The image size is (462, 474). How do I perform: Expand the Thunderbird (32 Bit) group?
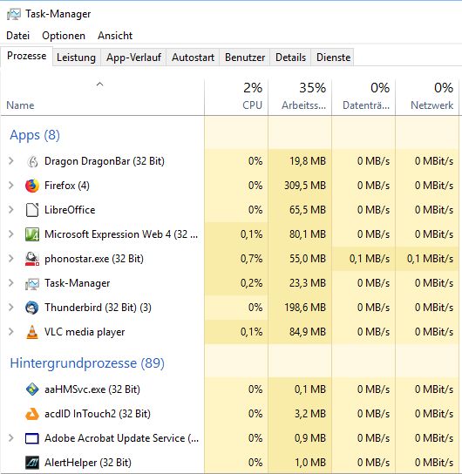pyautogui.click(x=11, y=307)
